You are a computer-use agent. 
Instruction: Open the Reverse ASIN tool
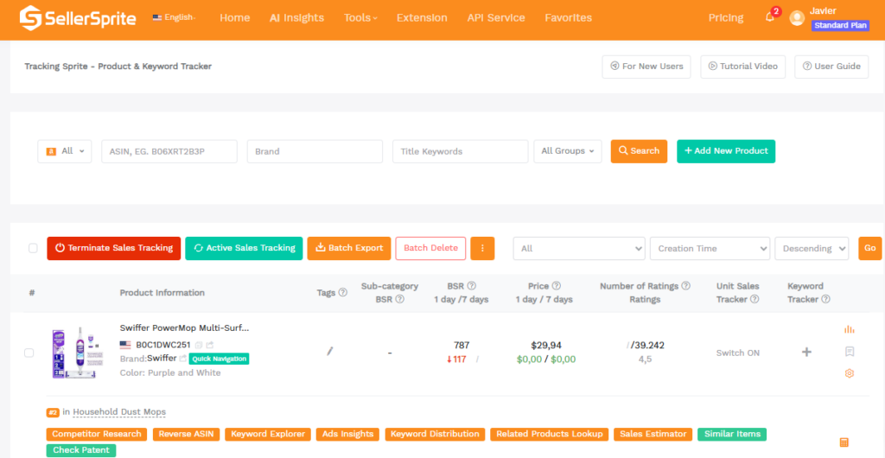(x=186, y=435)
